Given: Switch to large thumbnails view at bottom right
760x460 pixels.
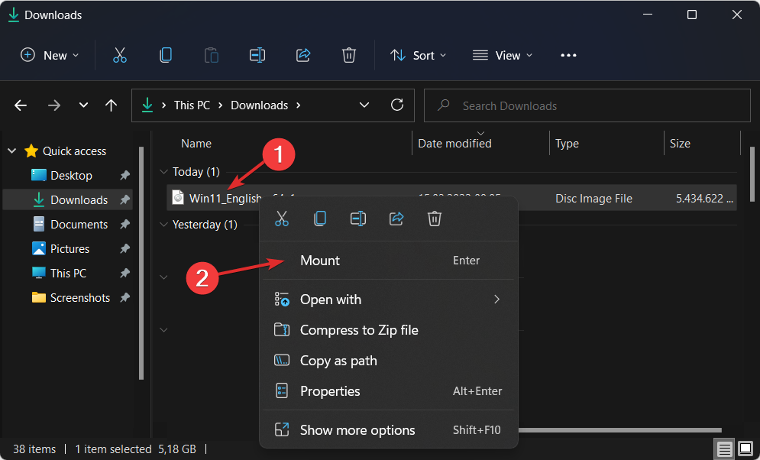Looking at the screenshot, I should pyautogui.click(x=745, y=449).
